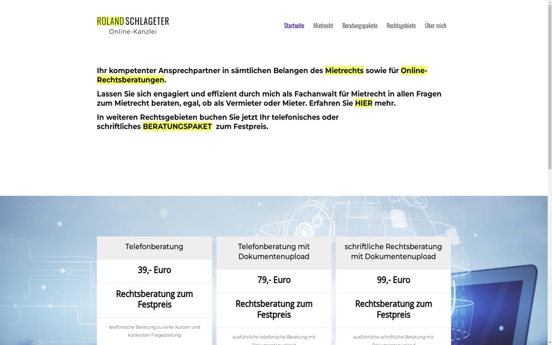Click the Online-Rechtsberatungen highlighted link
This screenshot has height=345, width=552.
click(x=130, y=80)
